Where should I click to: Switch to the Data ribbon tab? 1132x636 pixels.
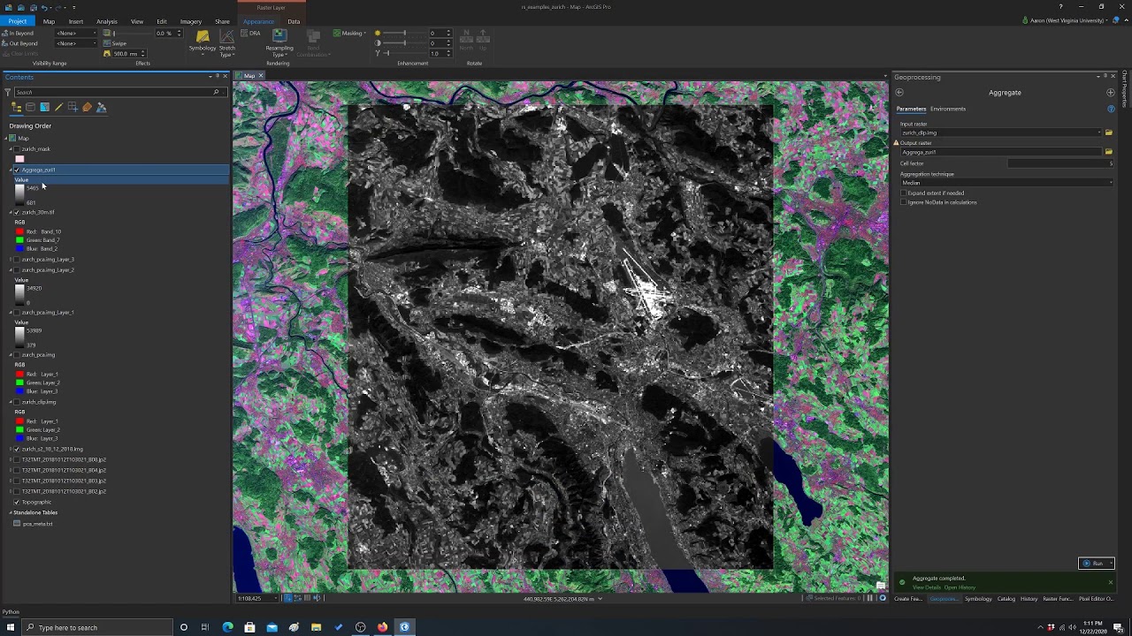click(x=294, y=21)
